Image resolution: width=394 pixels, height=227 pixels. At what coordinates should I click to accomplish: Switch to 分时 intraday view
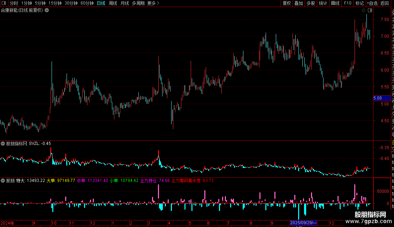(14, 3)
